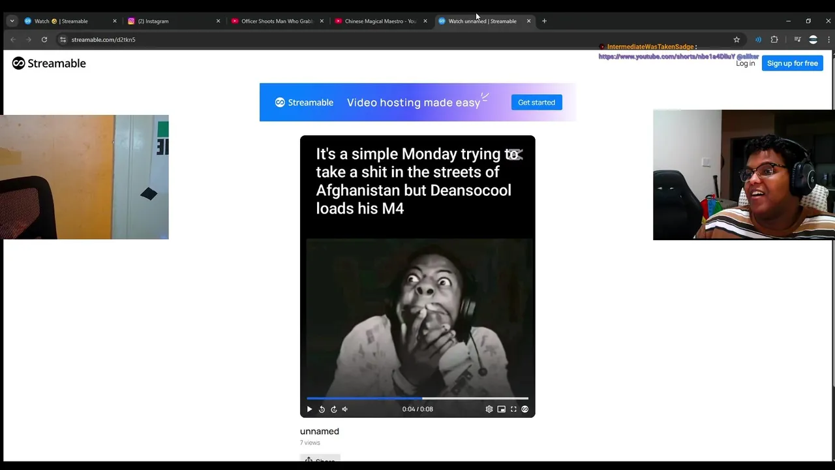
Task: Close the Watch unnamed Streamable tab
Action: tap(528, 21)
